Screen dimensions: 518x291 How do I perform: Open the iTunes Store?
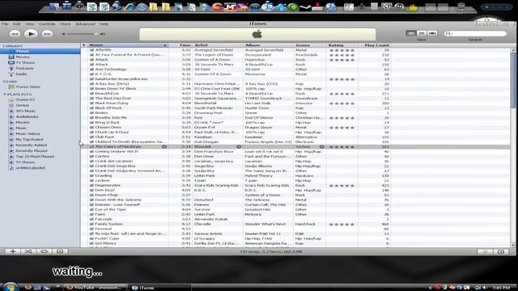28,86
